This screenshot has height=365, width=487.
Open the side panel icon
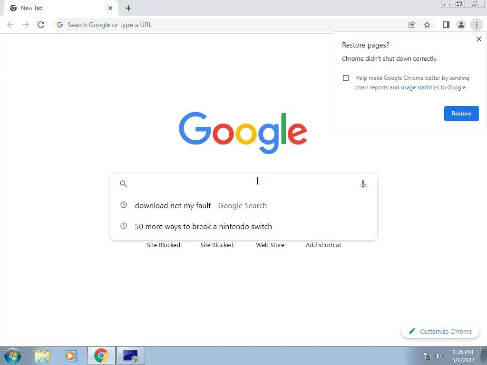[x=446, y=25]
